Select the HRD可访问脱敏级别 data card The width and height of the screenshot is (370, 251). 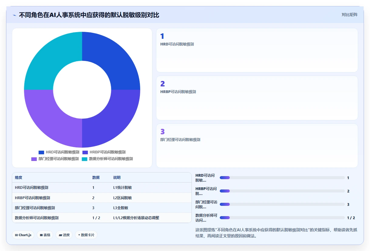click(x=257, y=50)
